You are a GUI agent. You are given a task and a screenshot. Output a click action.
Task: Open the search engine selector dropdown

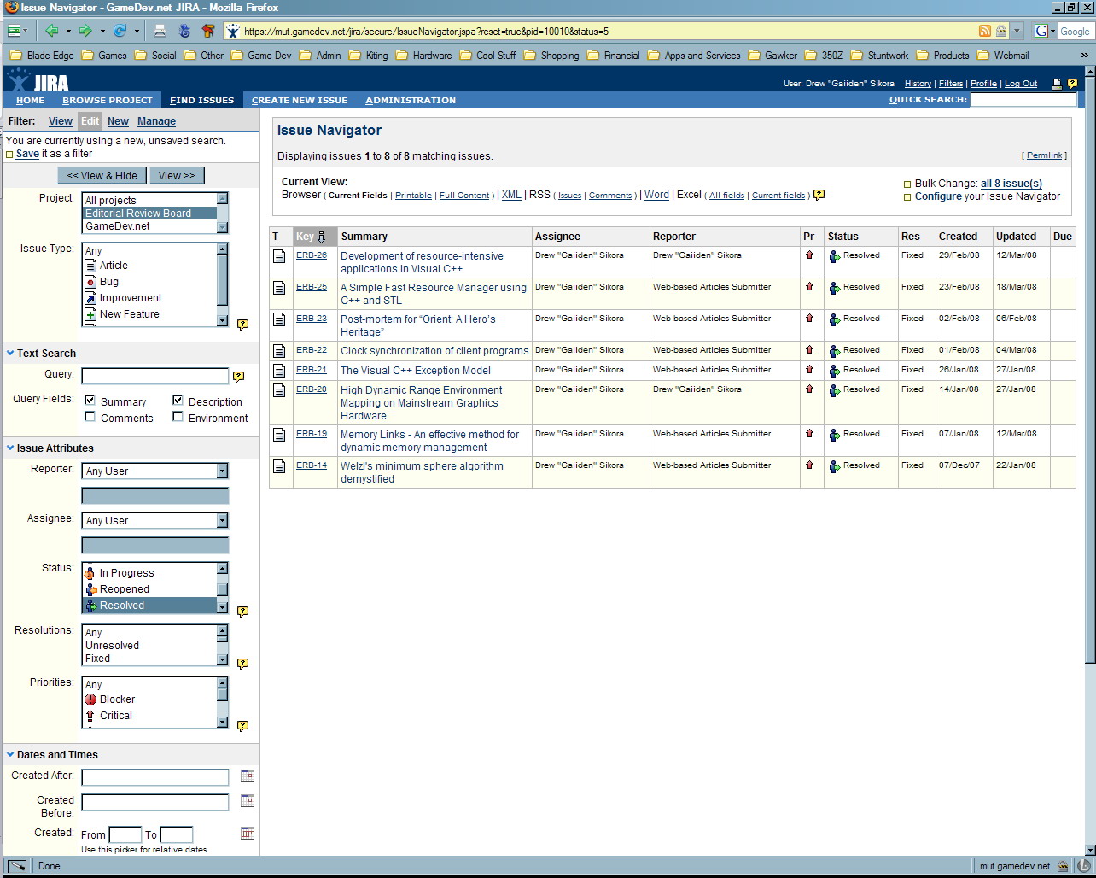click(x=1053, y=32)
